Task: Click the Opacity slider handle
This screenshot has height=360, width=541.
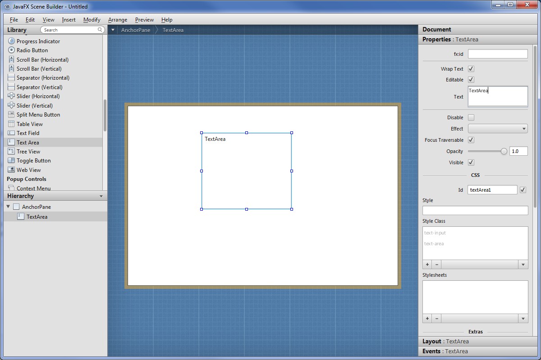Action: [x=504, y=151]
